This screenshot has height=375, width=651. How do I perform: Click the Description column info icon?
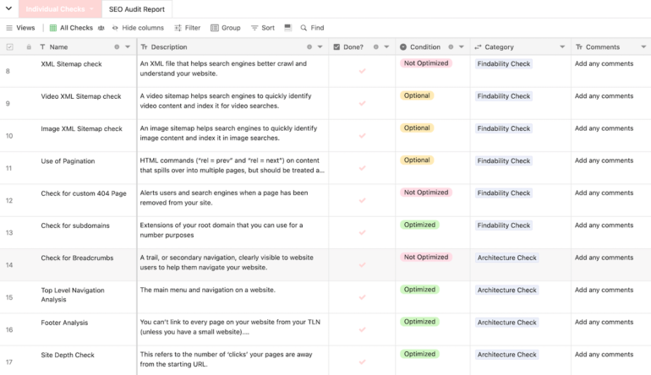[x=309, y=47]
